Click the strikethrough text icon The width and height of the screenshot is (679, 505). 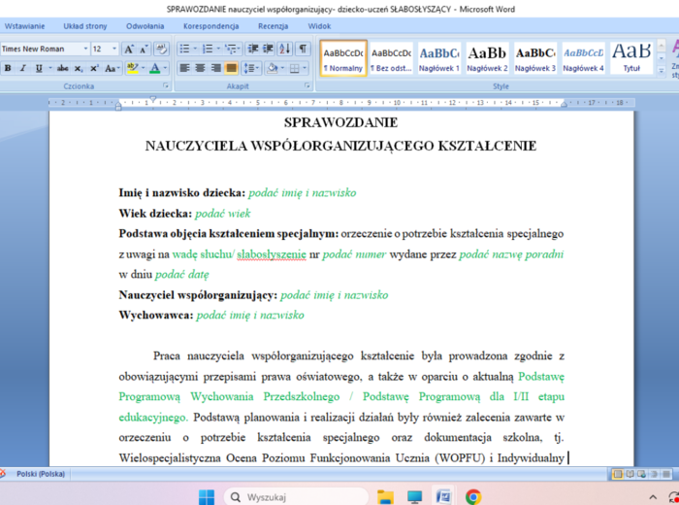coord(63,68)
